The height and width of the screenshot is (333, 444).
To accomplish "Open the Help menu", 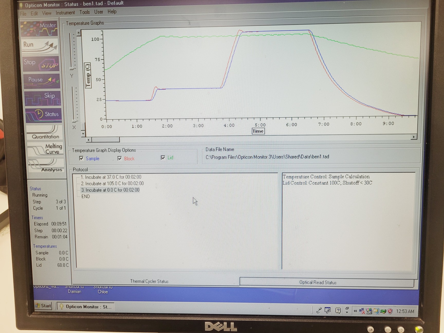I will click(x=112, y=12).
